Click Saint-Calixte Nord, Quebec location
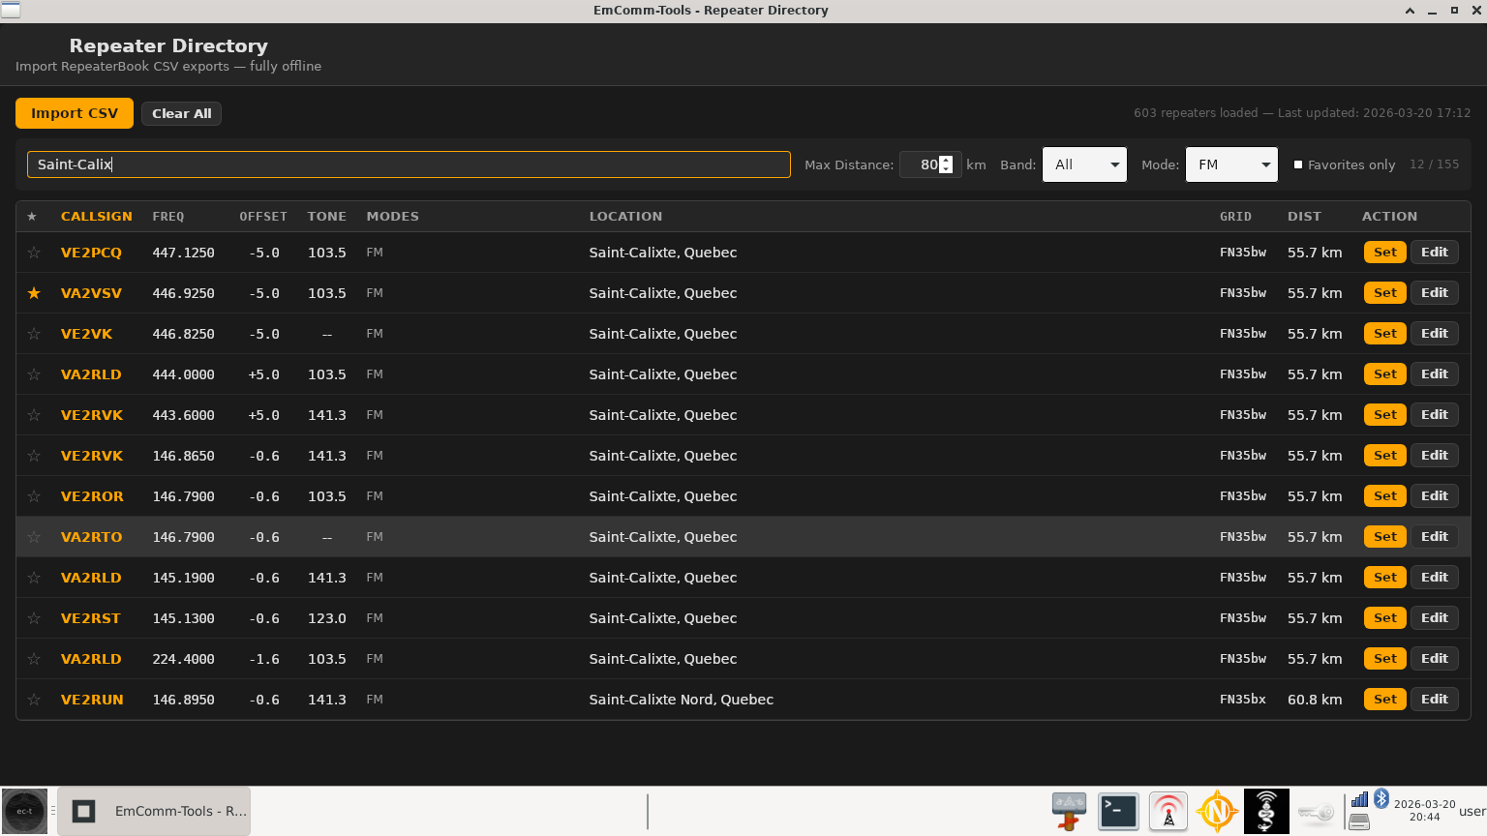This screenshot has height=836, width=1487. [x=681, y=700]
